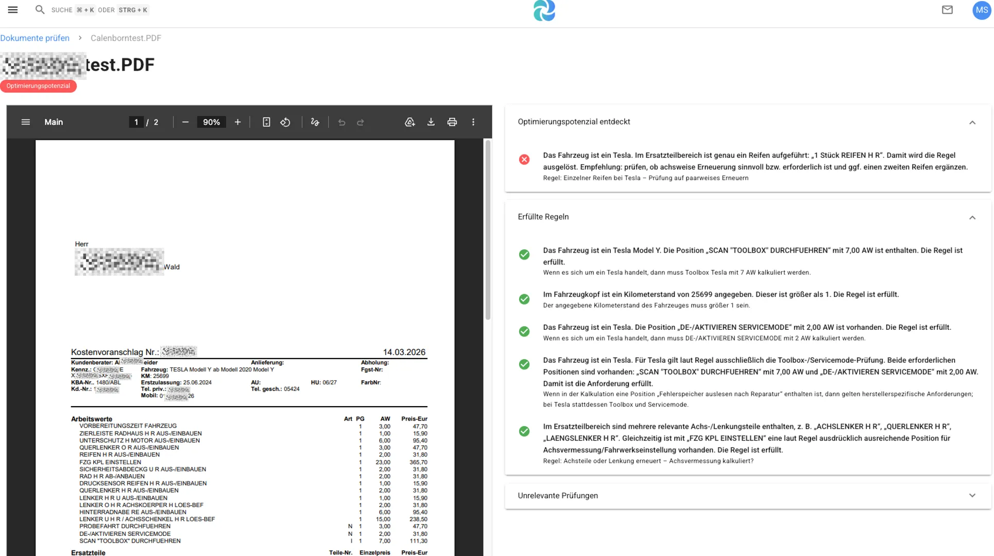Screen dimensions: 994x556
Task: Zoom out the PDF document
Action: (185, 122)
